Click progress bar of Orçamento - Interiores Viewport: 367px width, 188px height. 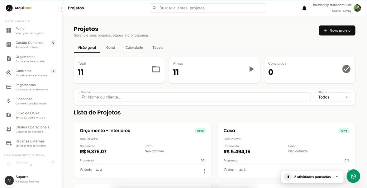[x=143, y=164]
